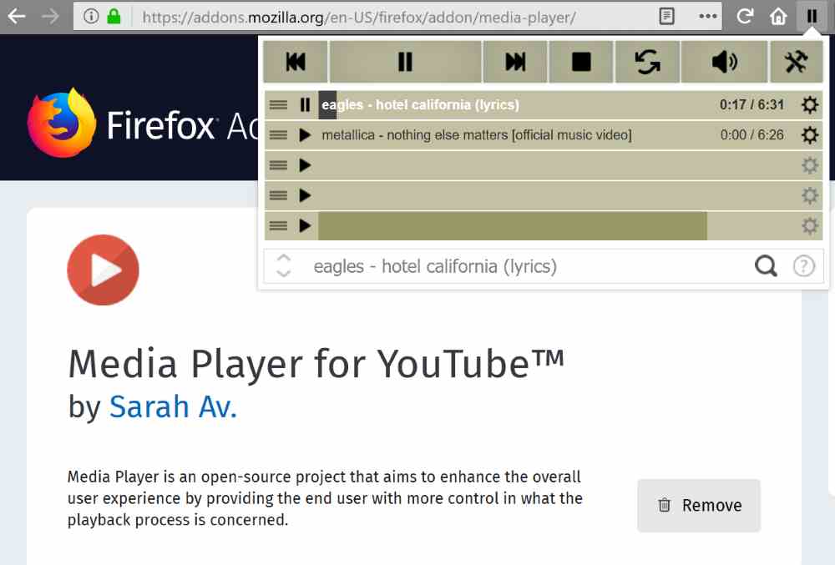Pause the eagles hotel california row
The width and height of the screenshot is (835, 565).
click(x=305, y=105)
